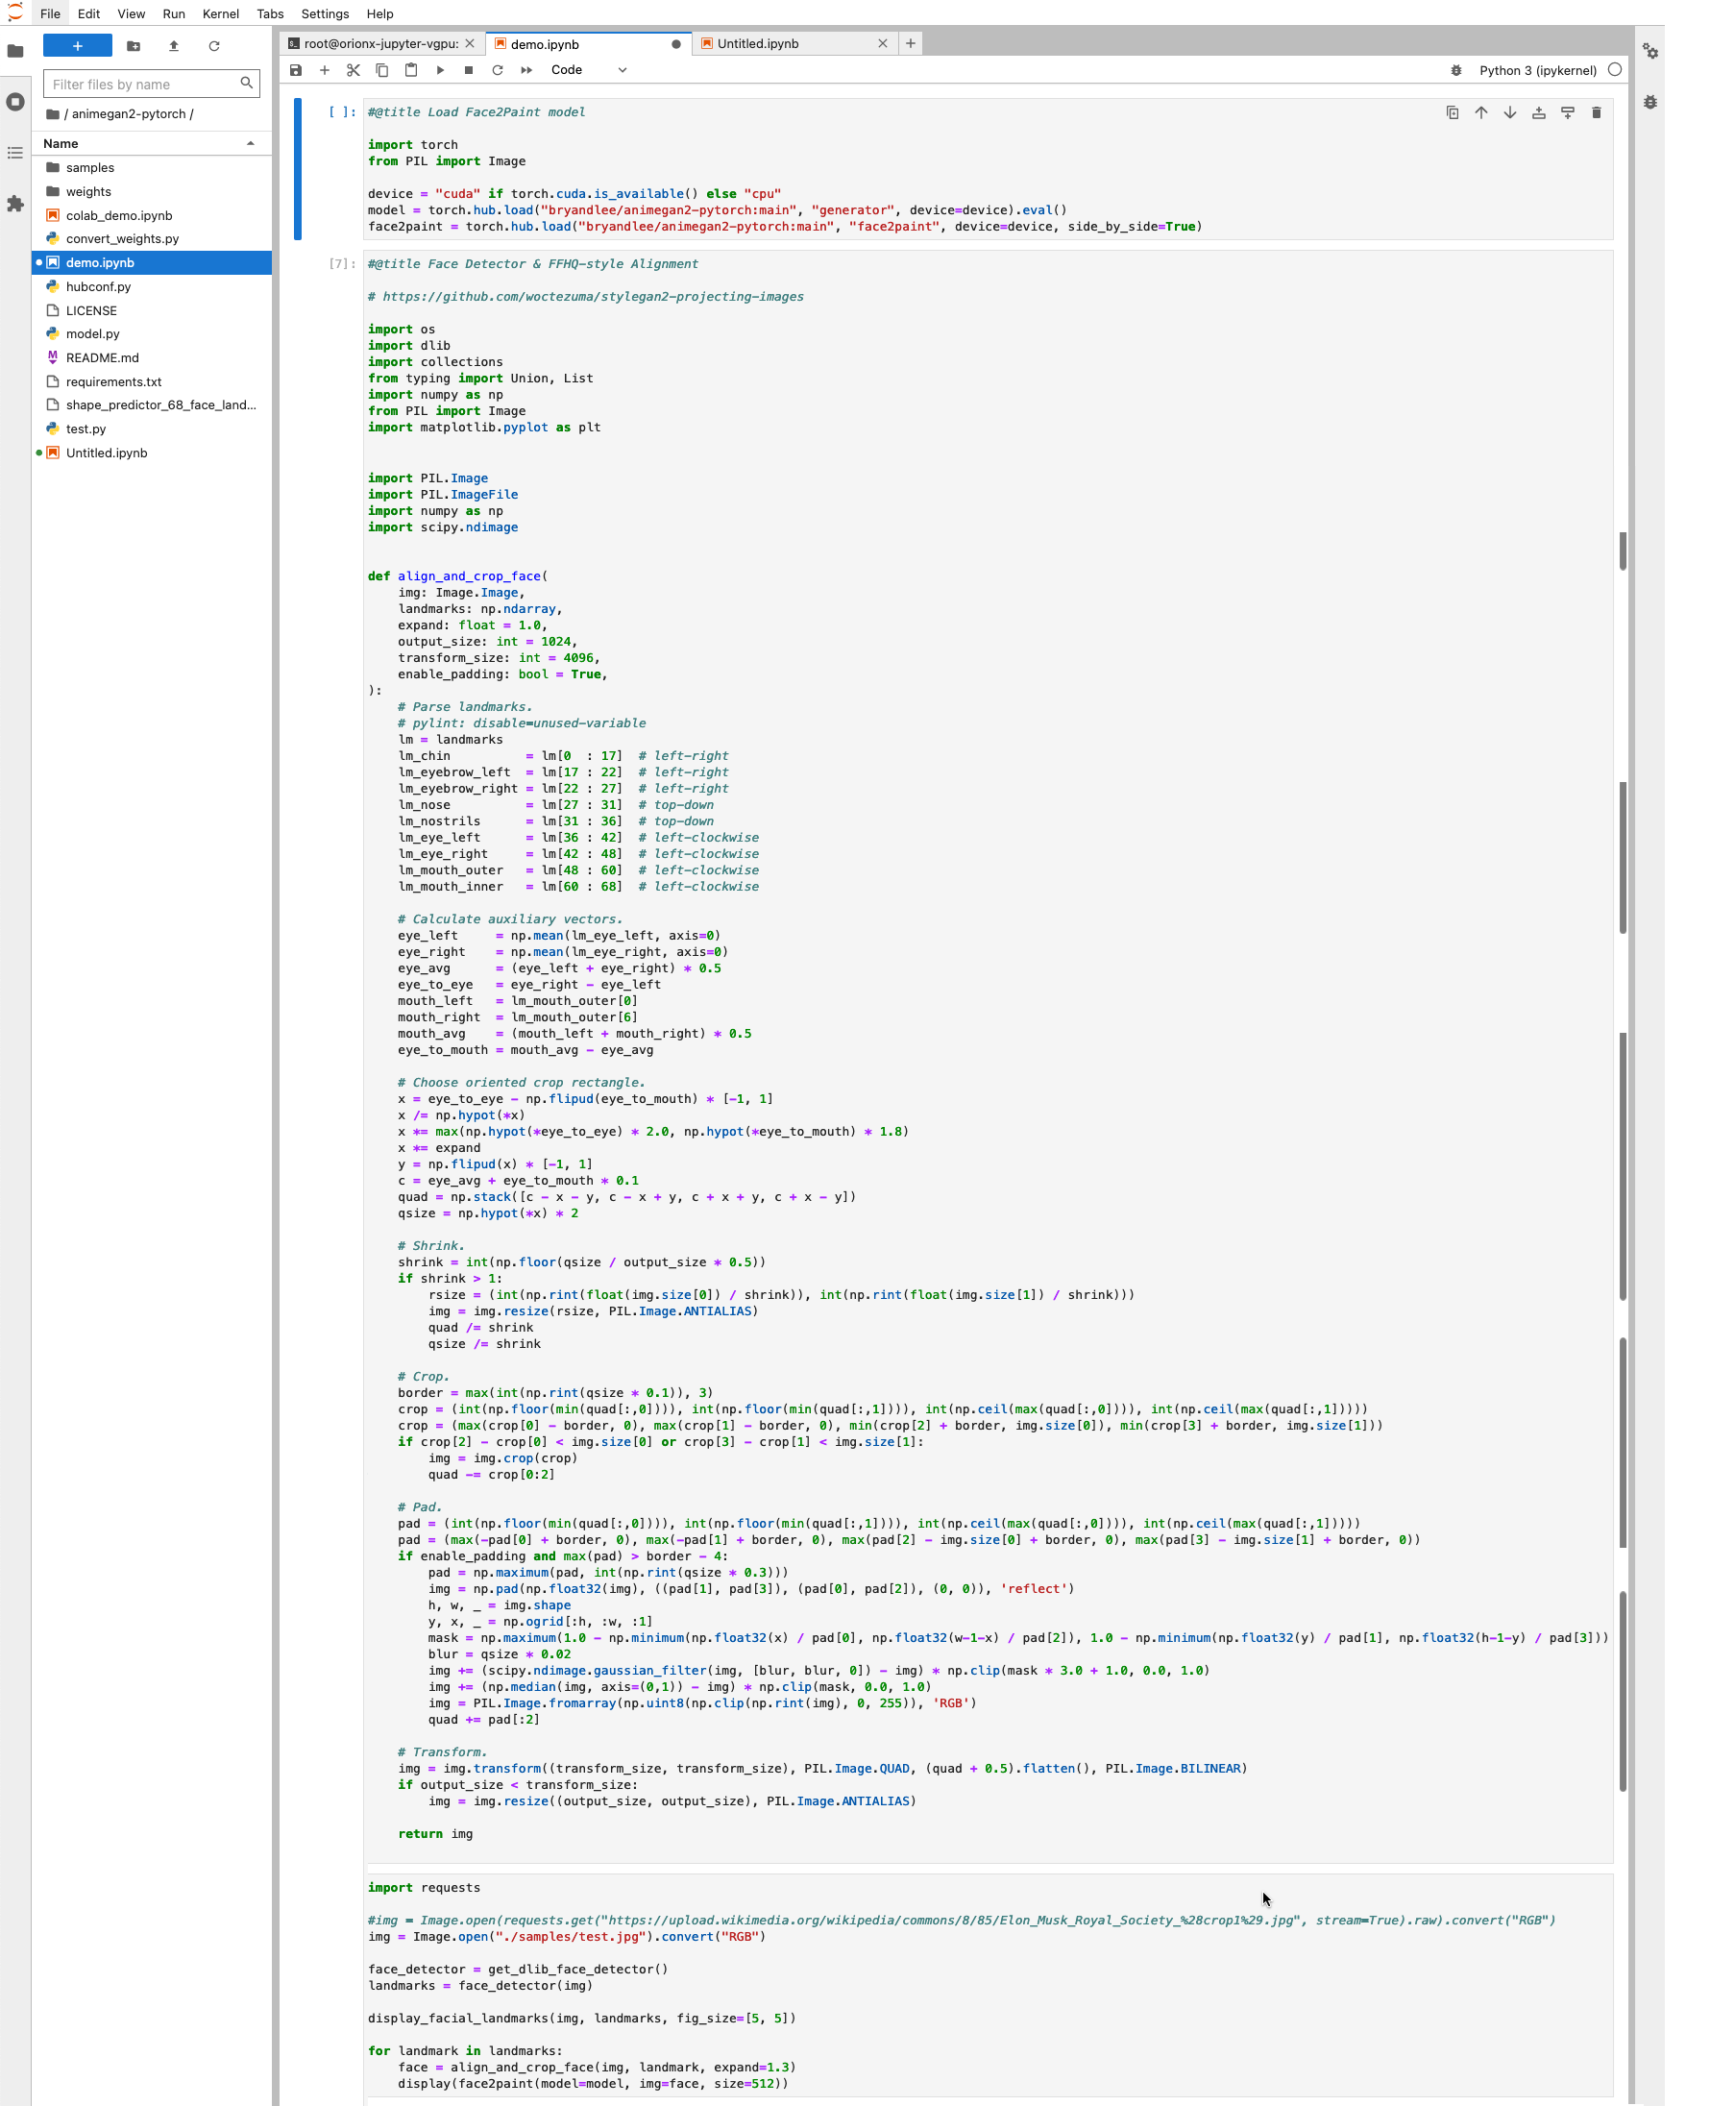Interrupt the kernel with stop icon

[469, 70]
